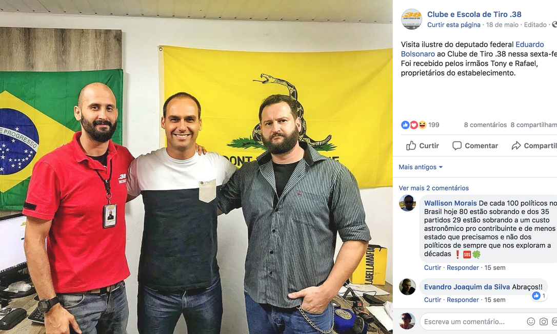Expand the Mais antigos sort dropdown
557x334 pixels.
coord(421,167)
